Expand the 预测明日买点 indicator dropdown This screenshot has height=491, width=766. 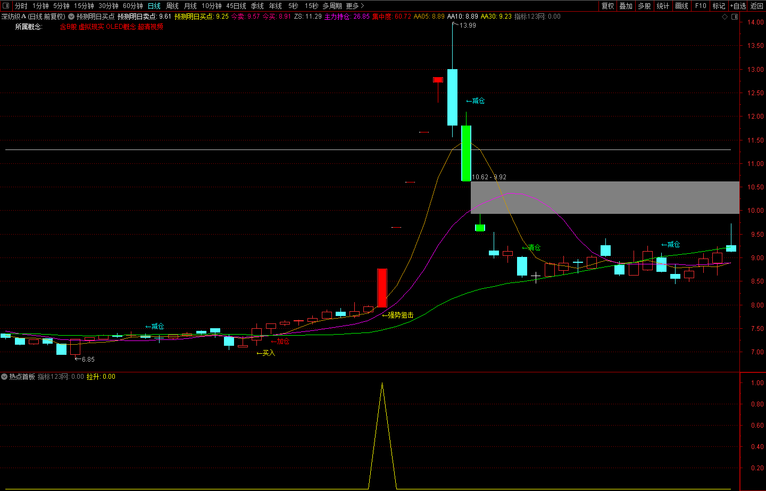click(71, 16)
